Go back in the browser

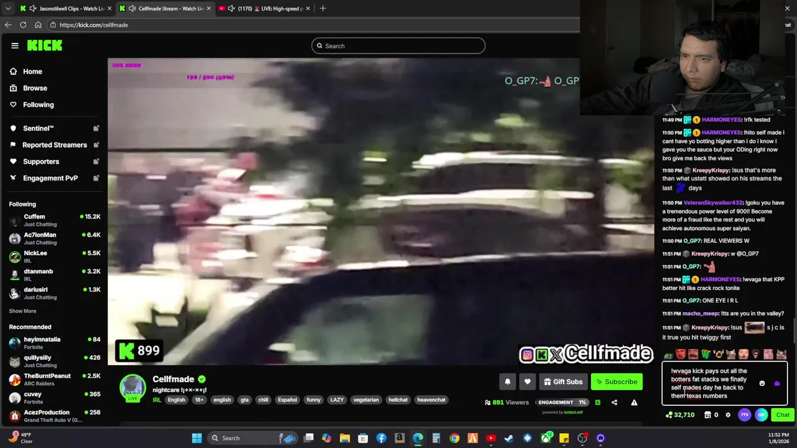click(x=8, y=25)
